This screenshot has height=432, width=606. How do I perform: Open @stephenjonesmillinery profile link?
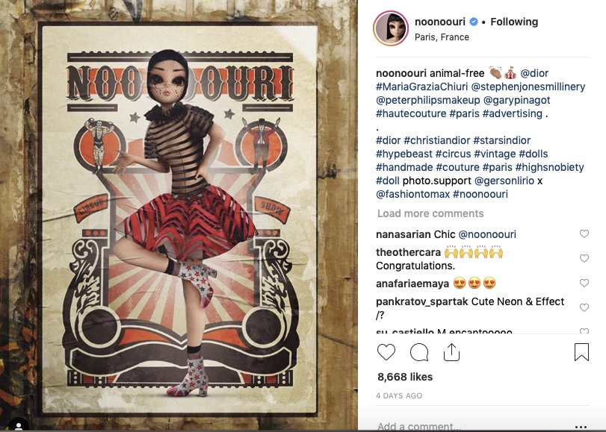[x=528, y=87]
